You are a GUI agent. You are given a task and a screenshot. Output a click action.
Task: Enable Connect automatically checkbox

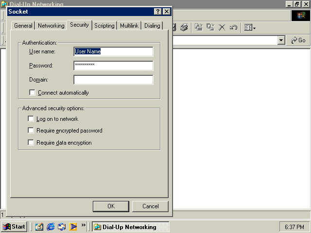32,93
